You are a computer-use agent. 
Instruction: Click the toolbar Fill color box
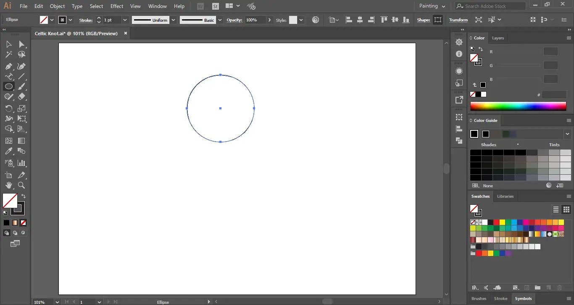[x=10, y=201]
